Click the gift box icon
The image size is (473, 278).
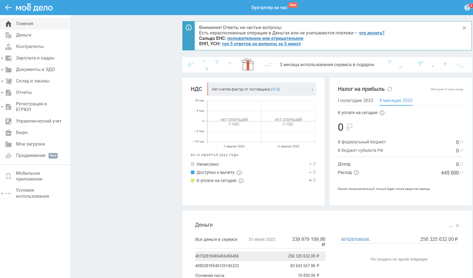[248, 64]
